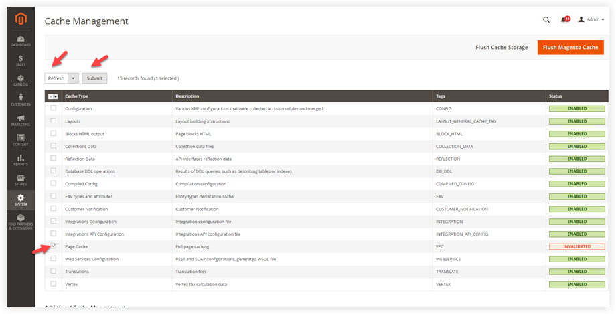This screenshot has height=314, width=616.
Task: Click the search magnifier icon
Action: coord(546,19)
